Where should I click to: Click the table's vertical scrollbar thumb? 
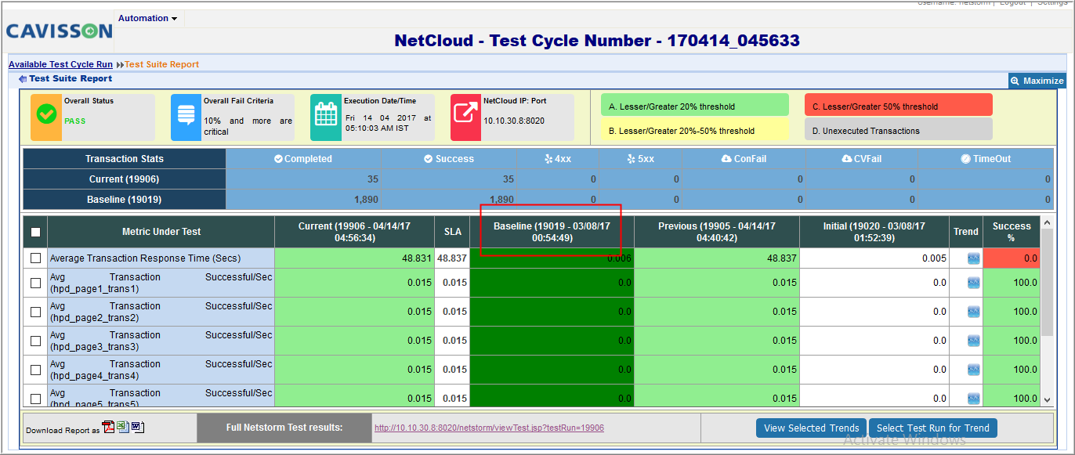(x=1048, y=282)
